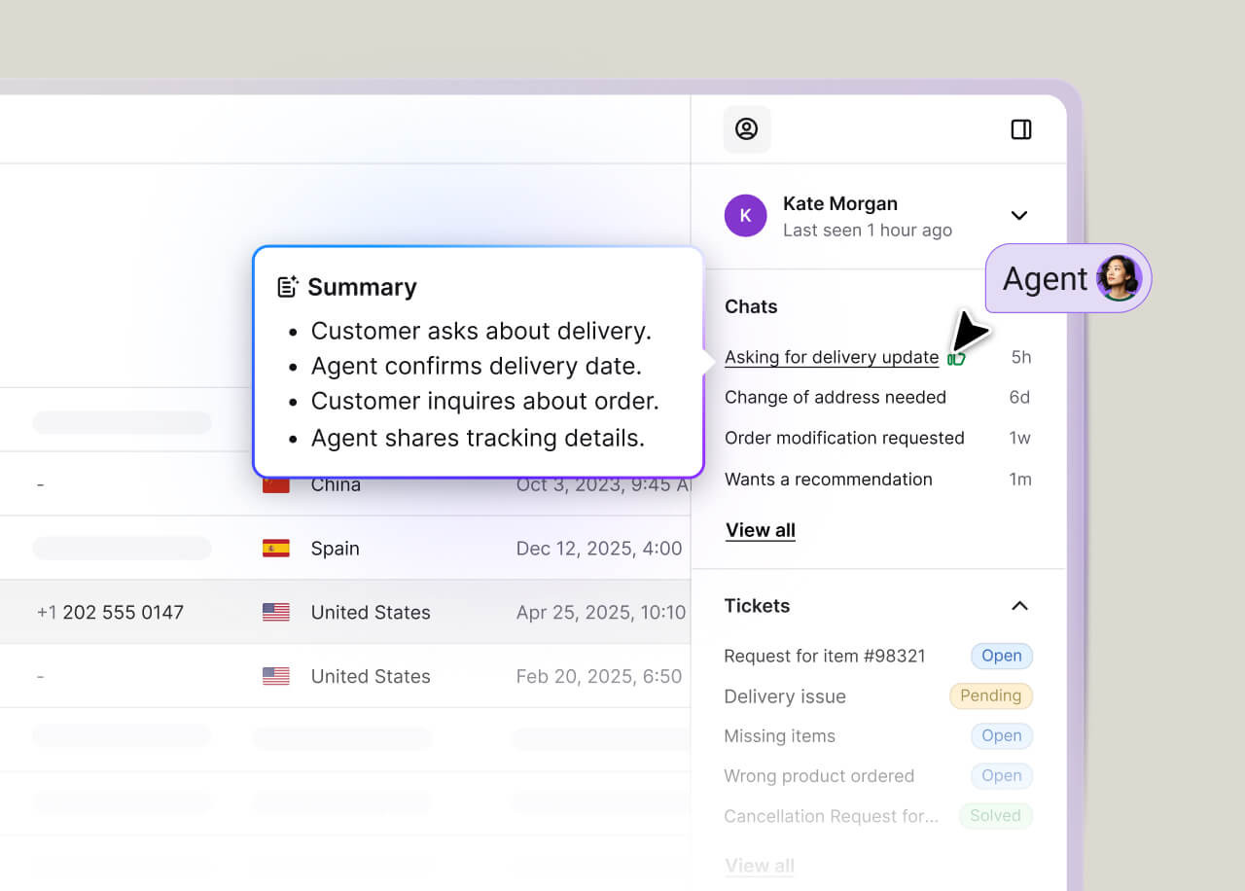Click 'Last seen 1 hour ago' status text

point(868,231)
